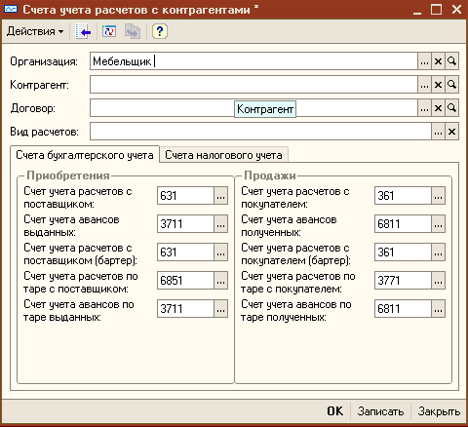Select Счета бухгалтерского учета tab
The image size is (468, 427).
[x=85, y=155]
